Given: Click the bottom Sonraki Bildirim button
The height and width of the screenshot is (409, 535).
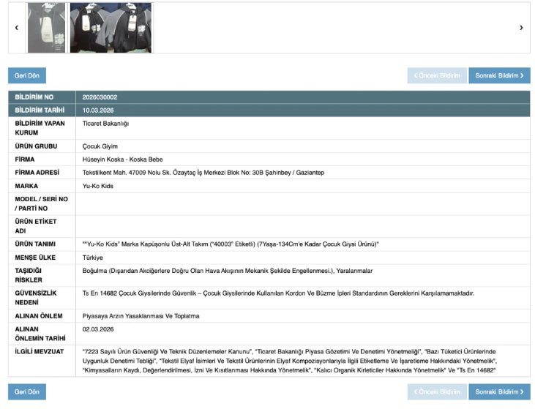Looking at the screenshot, I should click(499, 392).
